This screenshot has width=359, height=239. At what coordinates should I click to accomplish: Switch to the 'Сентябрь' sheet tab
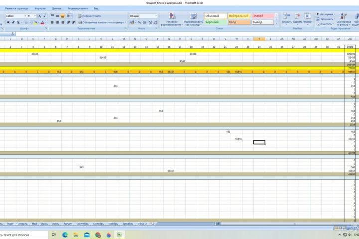(82, 224)
